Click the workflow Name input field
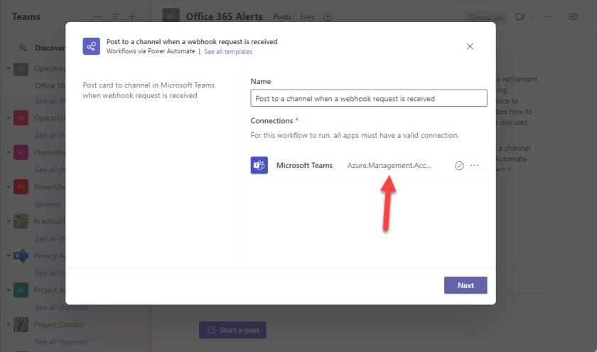 click(x=369, y=98)
